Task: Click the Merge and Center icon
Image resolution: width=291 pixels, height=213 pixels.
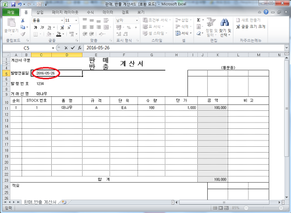Action: 106,27
